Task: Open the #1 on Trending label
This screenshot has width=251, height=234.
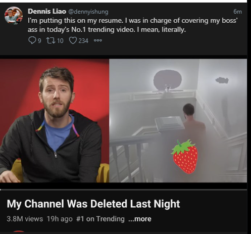Action: click(x=101, y=219)
